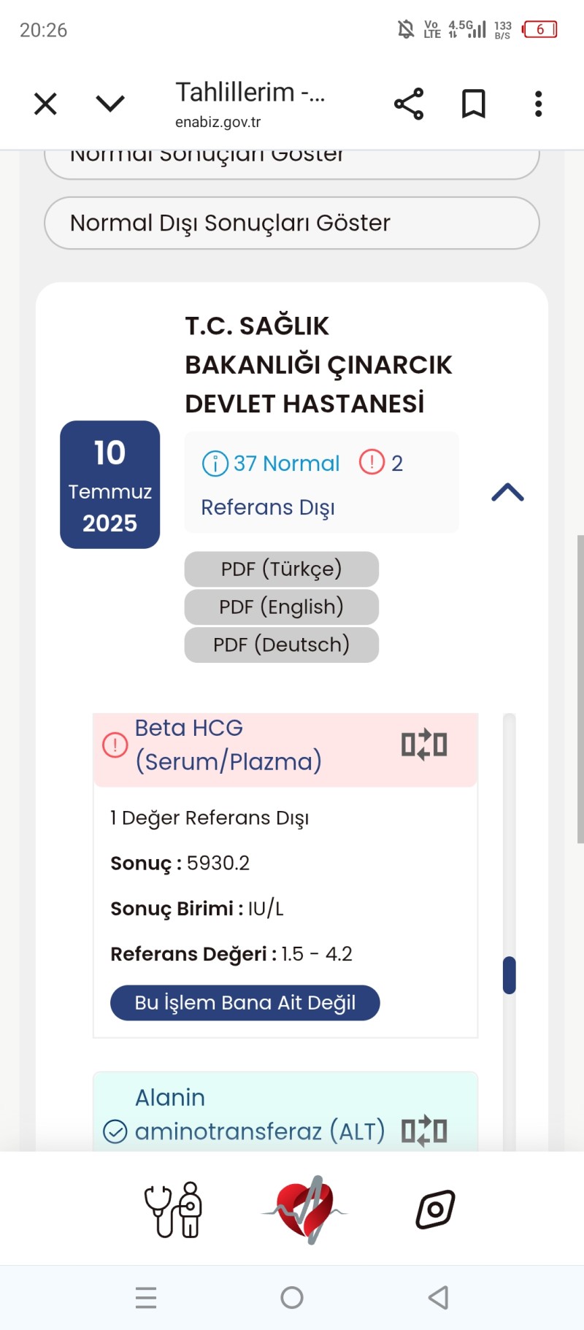Filter by 37 Normal results indicator
The height and width of the screenshot is (1330, 584).
point(271,463)
